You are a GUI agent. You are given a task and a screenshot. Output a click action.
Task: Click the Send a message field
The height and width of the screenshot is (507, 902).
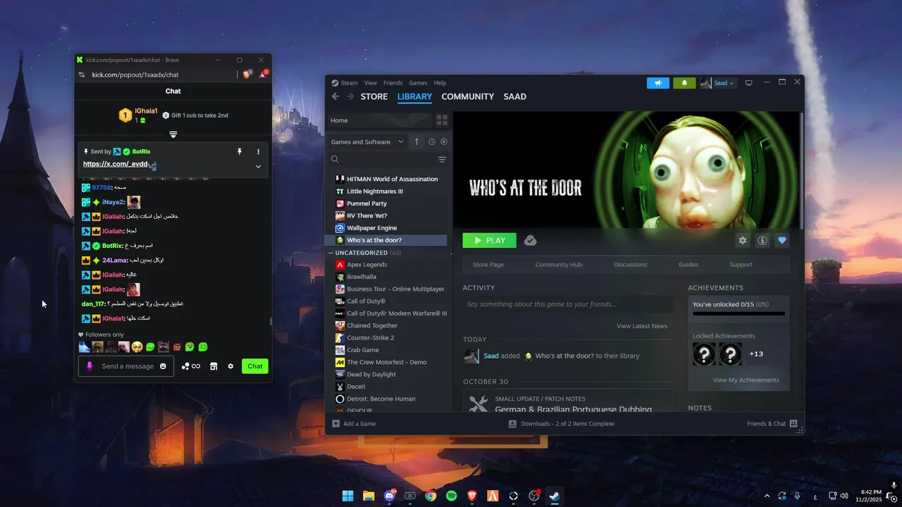click(127, 366)
